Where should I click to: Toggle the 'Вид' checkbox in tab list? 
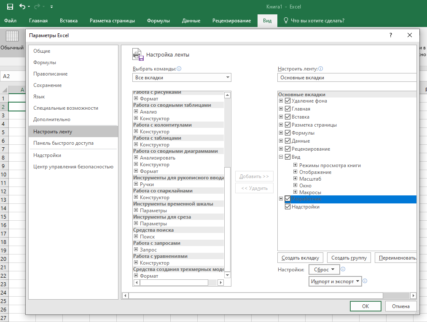(287, 157)
